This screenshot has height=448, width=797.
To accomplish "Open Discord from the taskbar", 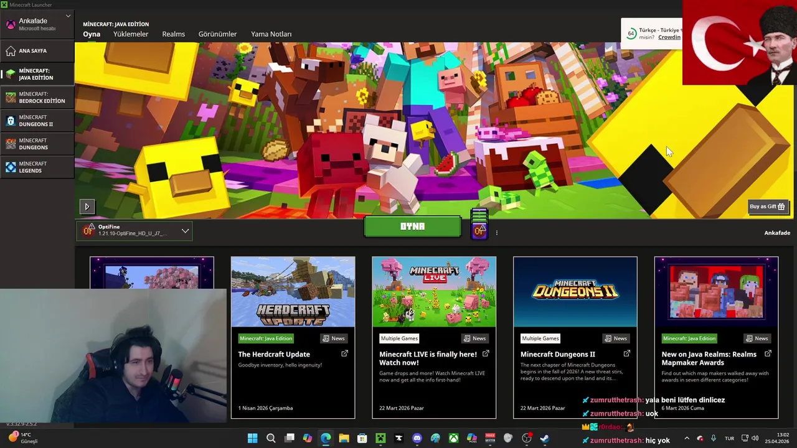I will click(417, 438).
